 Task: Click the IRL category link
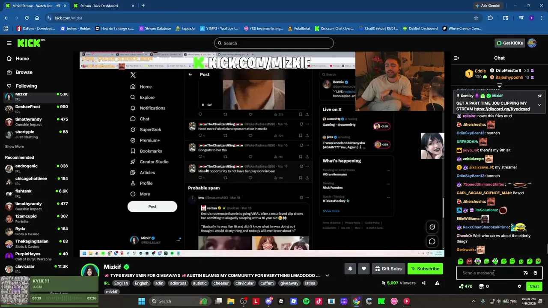coord(107,283)
